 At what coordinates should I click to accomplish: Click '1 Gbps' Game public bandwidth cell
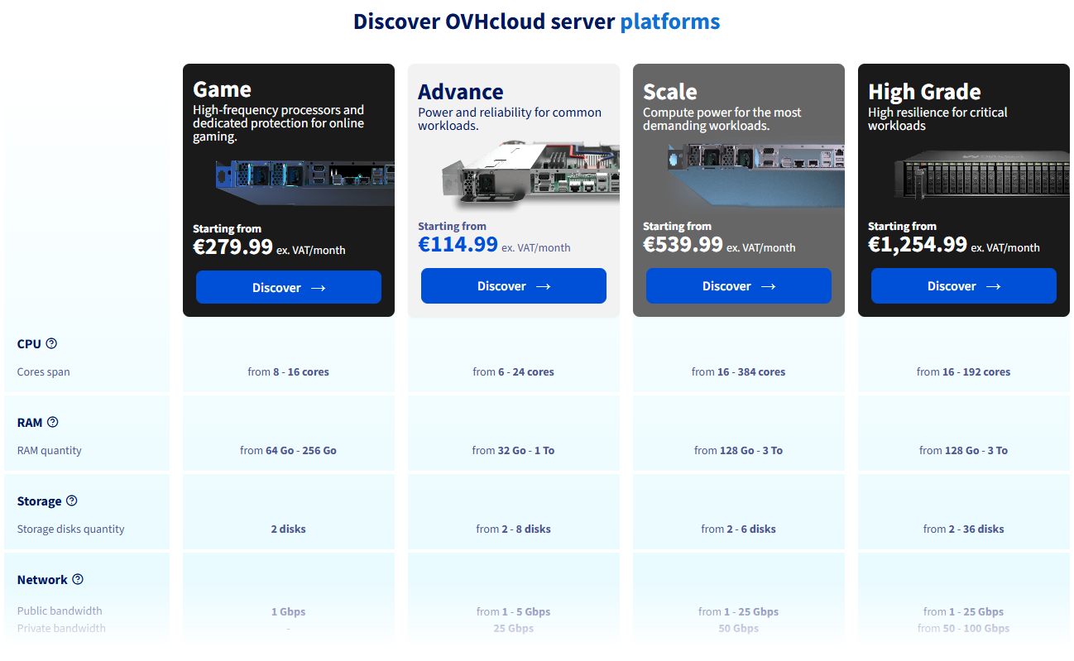[x=289, y=612]
